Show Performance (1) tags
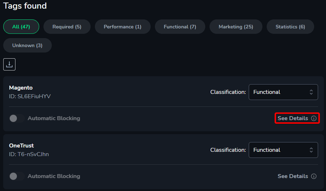326x191 pixels. pos(123,27)
